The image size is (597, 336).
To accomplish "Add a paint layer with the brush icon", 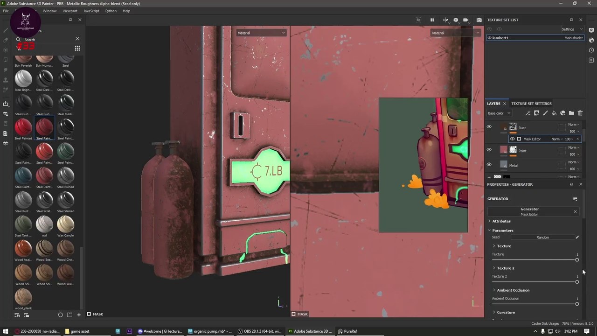I will [x=545, y=113].
